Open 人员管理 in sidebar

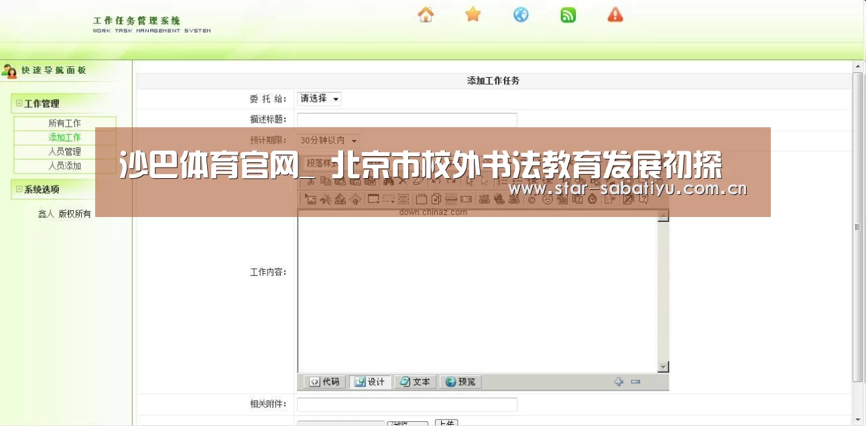point(64,151)
